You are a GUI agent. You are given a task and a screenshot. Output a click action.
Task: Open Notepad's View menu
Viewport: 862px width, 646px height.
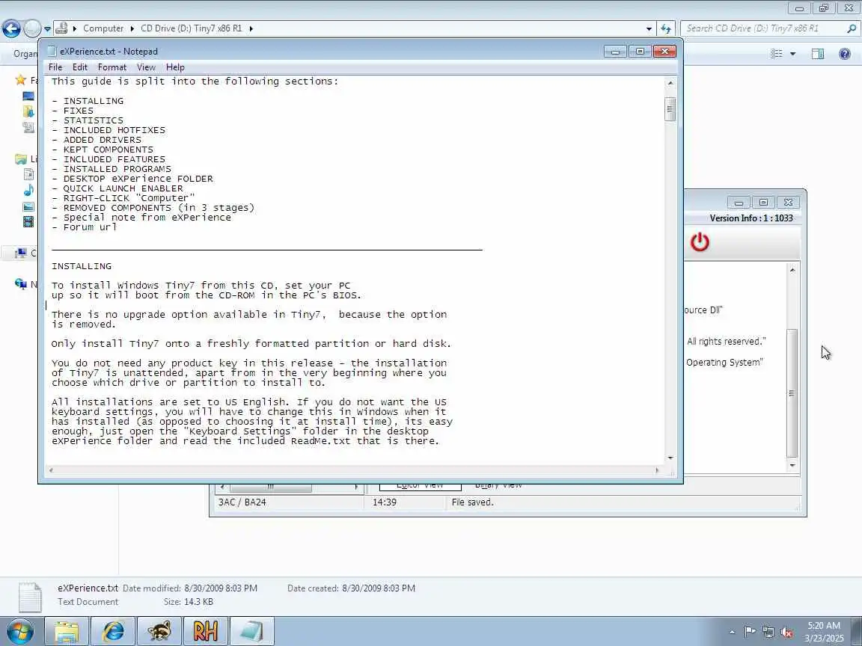click(x=146, y=67)
